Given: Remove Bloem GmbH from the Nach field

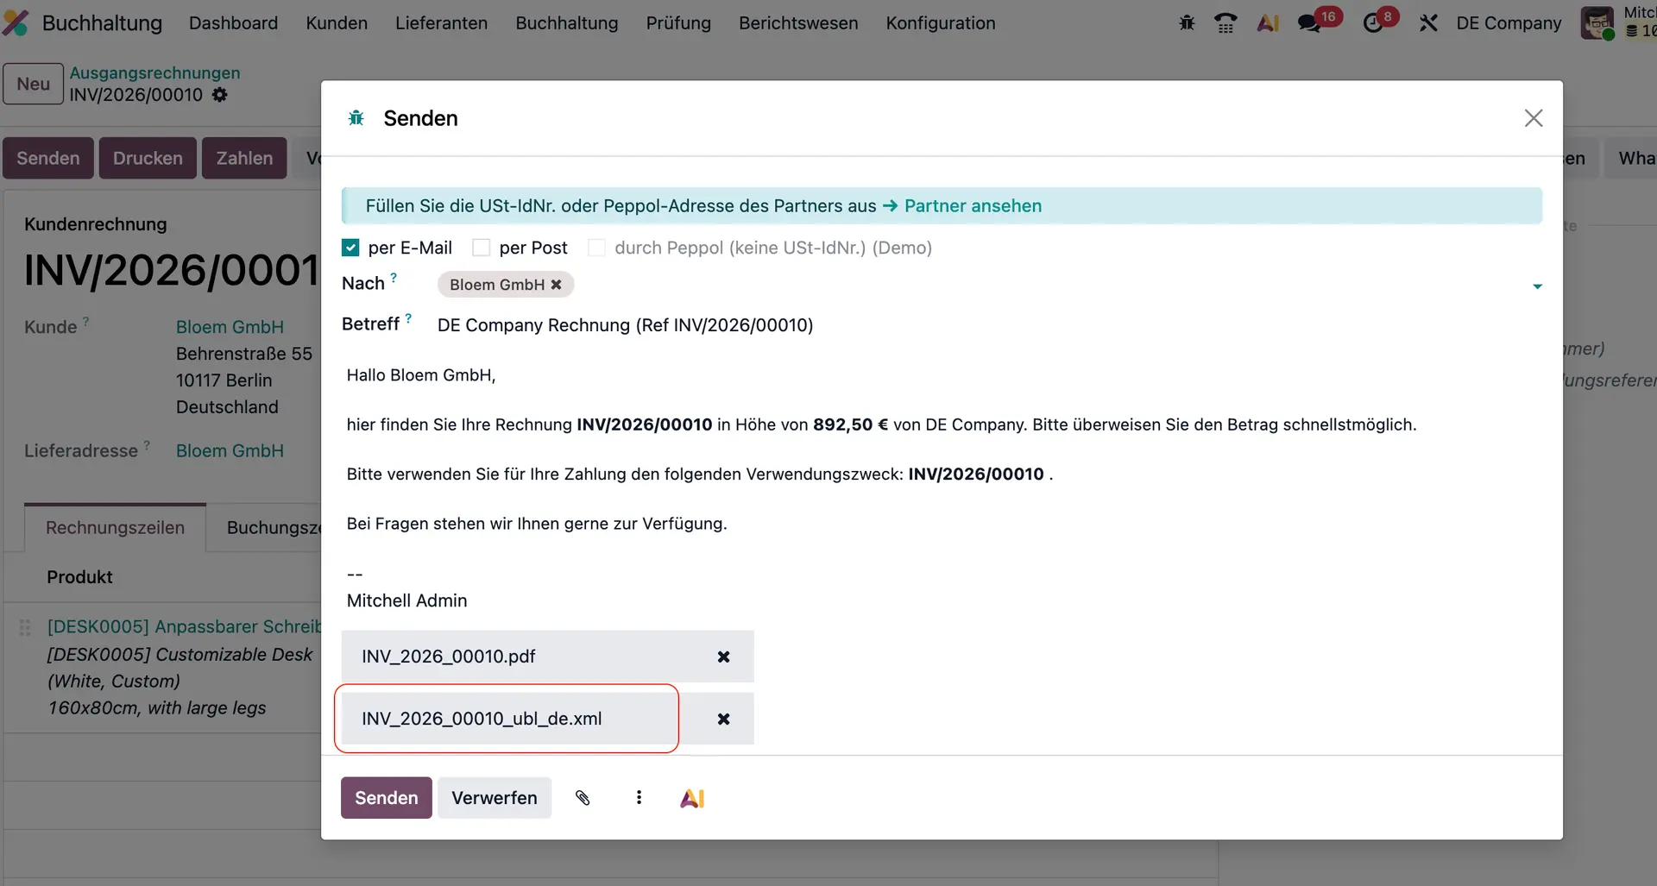Looking at the screenshot, I should pos(557,285).
